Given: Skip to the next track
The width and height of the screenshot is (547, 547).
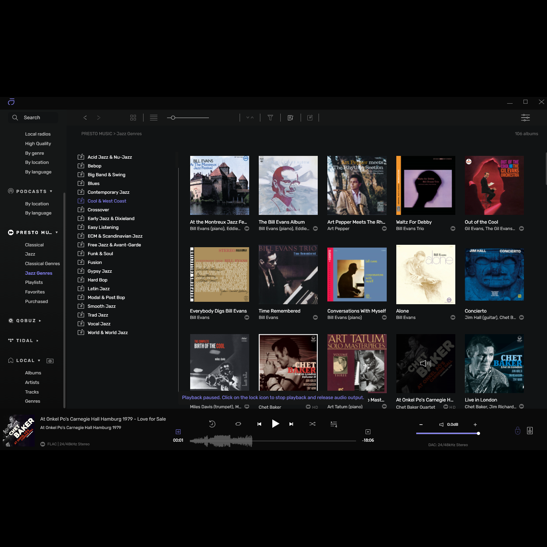Looking at the screenshot, I should [x=291, y=424].
